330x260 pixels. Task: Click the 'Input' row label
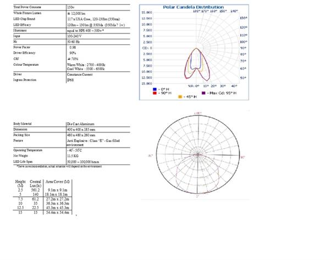[x=16, y=36]
